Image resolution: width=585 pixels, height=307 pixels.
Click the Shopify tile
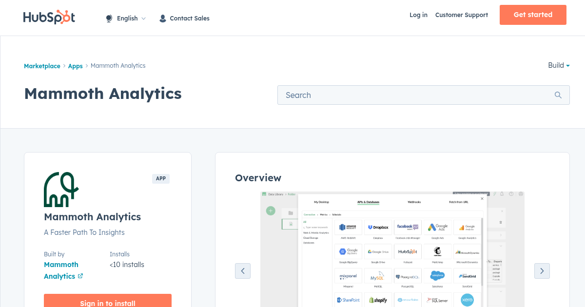click(378, 300)
